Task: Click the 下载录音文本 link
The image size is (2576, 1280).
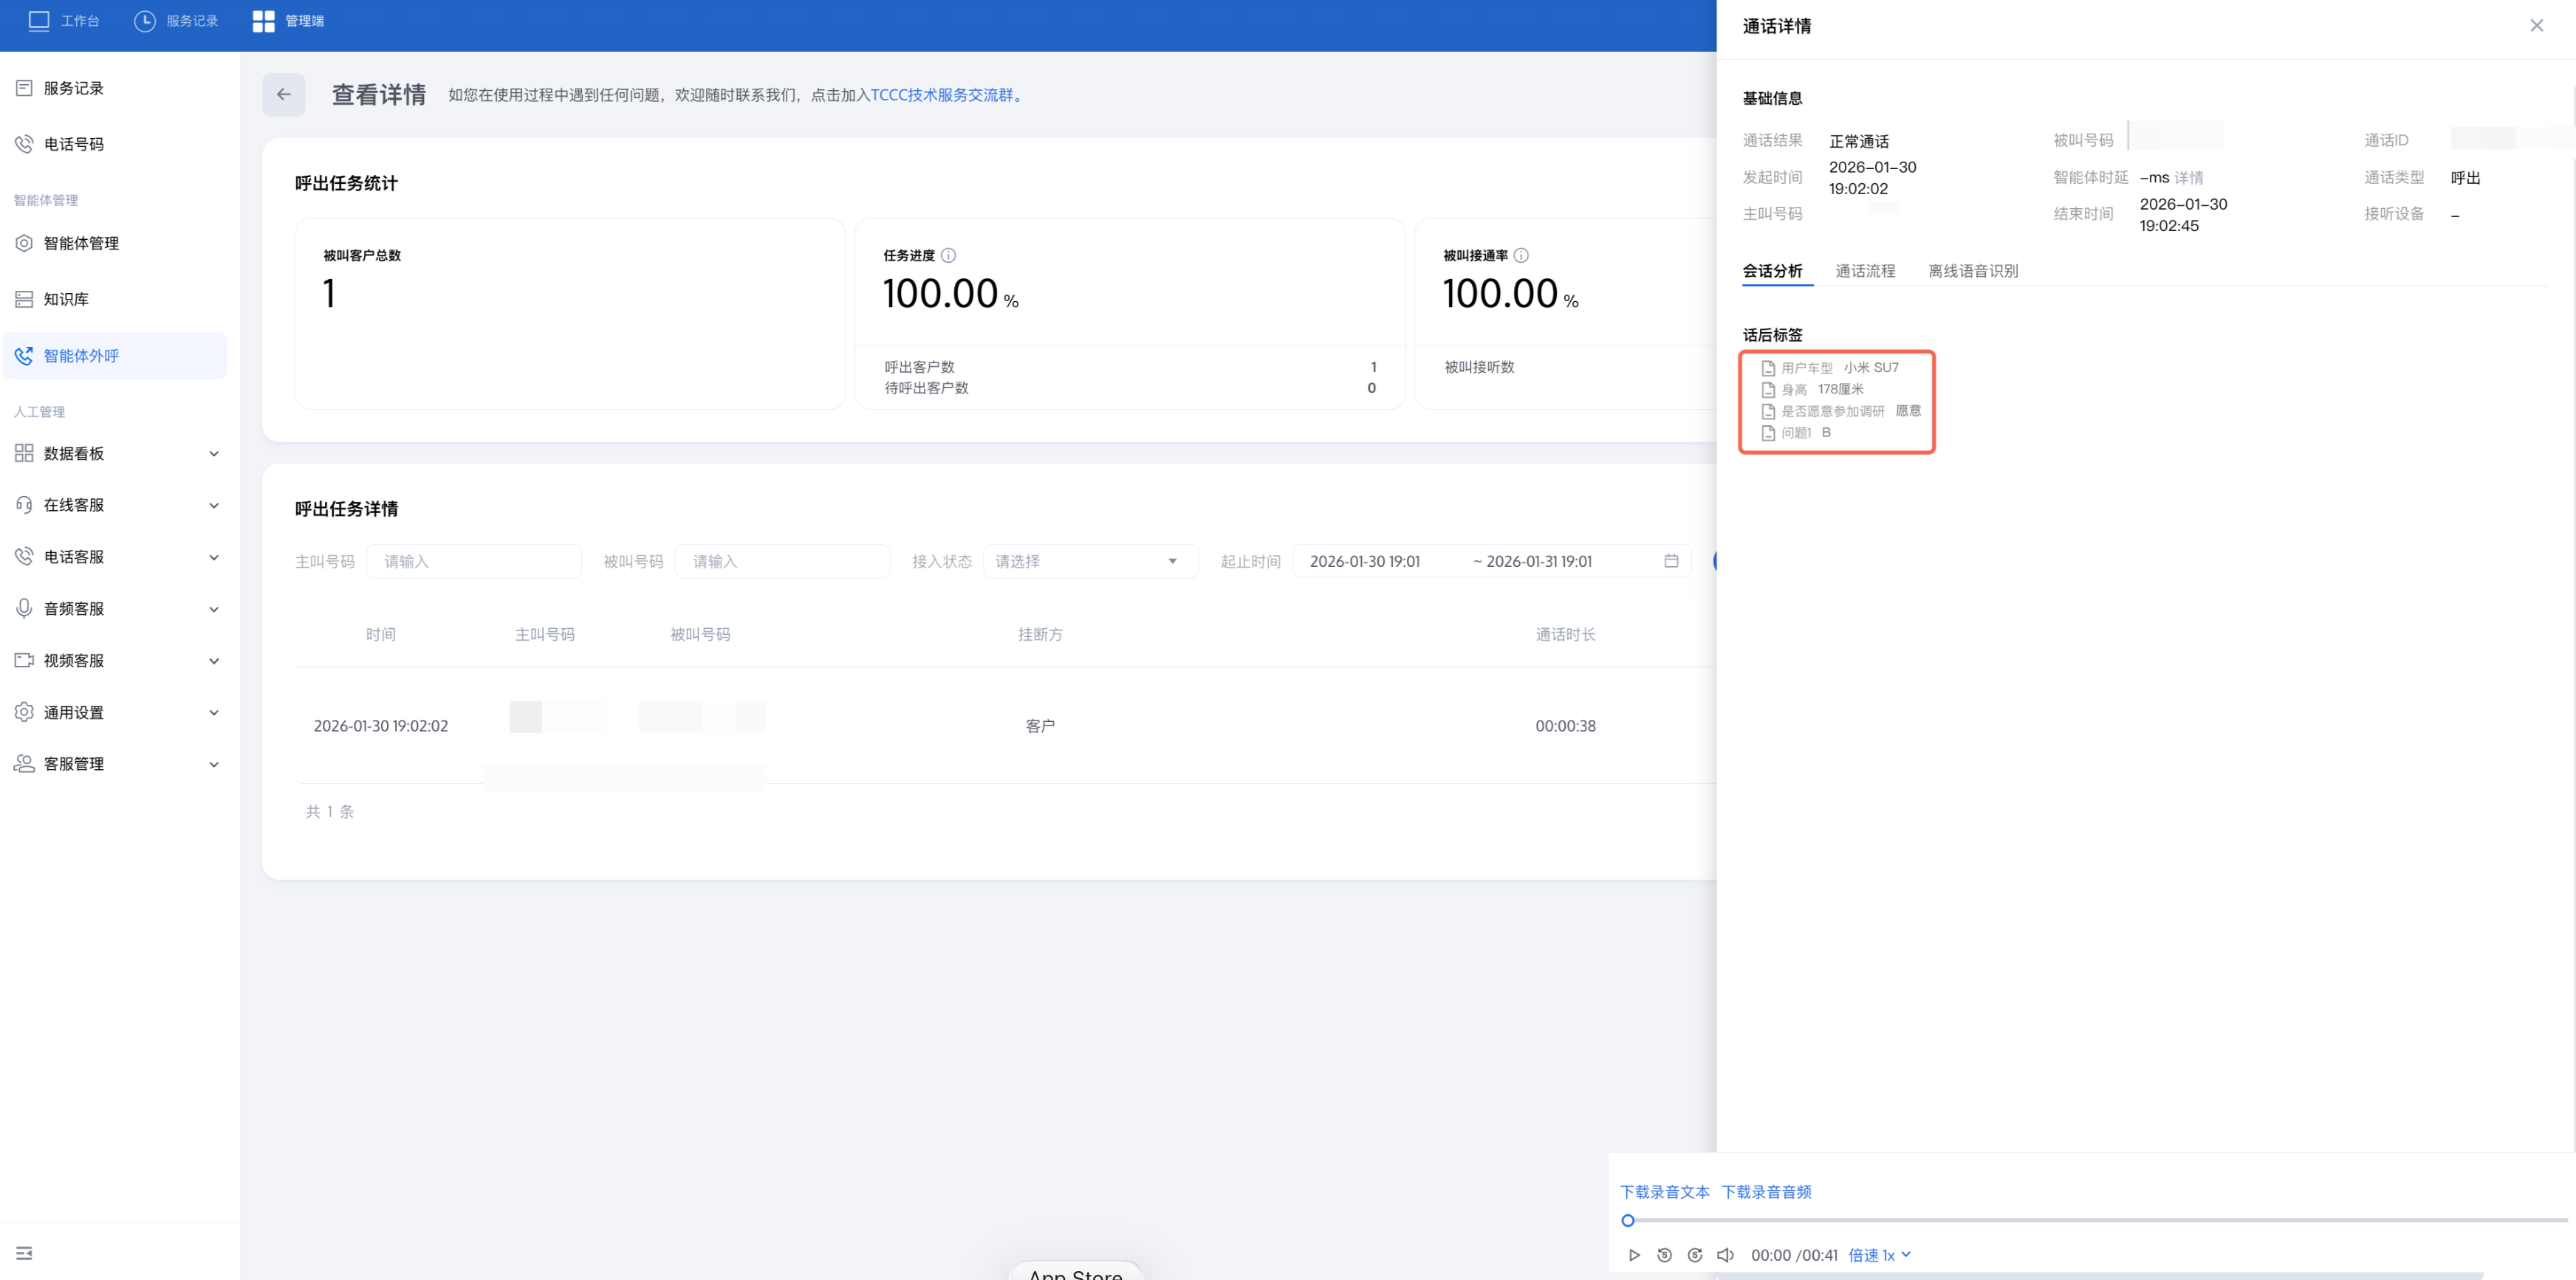Action: tap(1664, 1192)
